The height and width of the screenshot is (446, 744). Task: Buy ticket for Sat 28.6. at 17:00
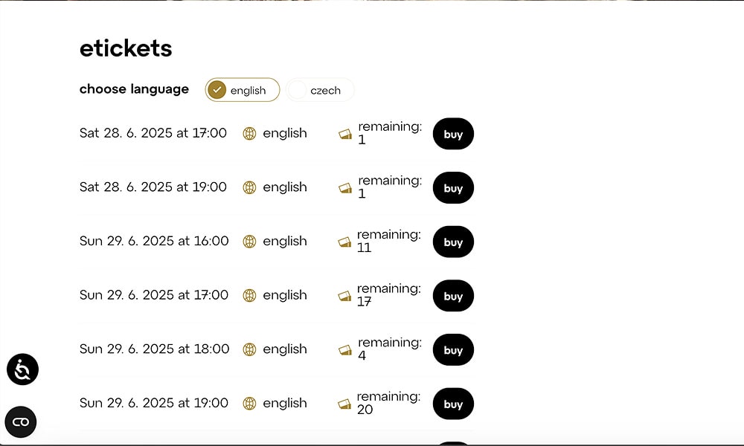coord(453,134)
